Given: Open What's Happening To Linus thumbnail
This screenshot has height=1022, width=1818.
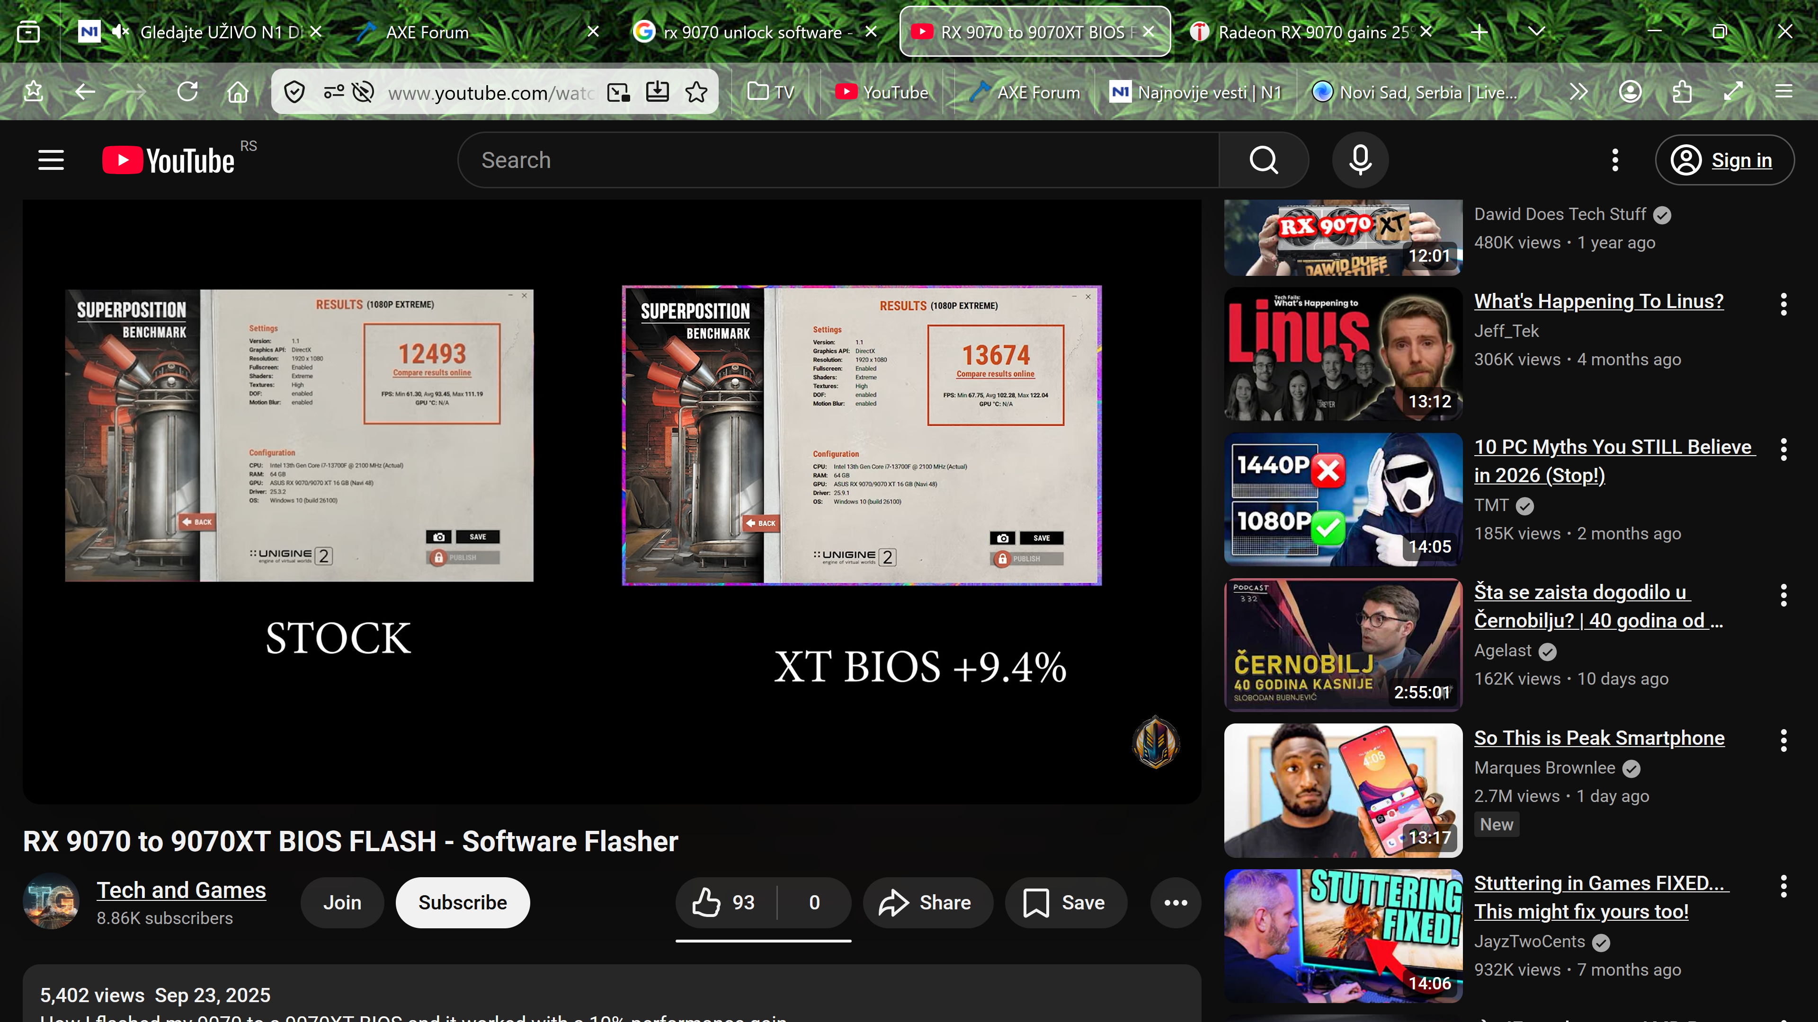Looking at the screenshot, I should click(1342, 354).
